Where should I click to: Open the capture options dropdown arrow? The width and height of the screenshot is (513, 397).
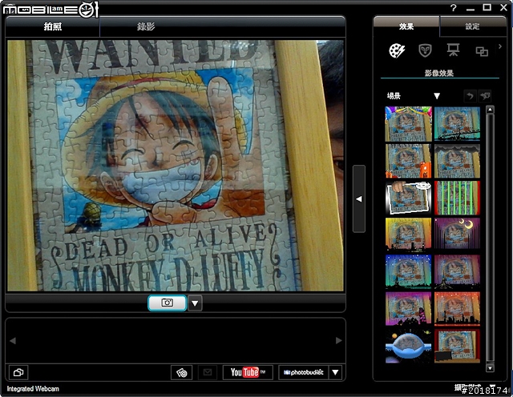[x=195, y=303]
